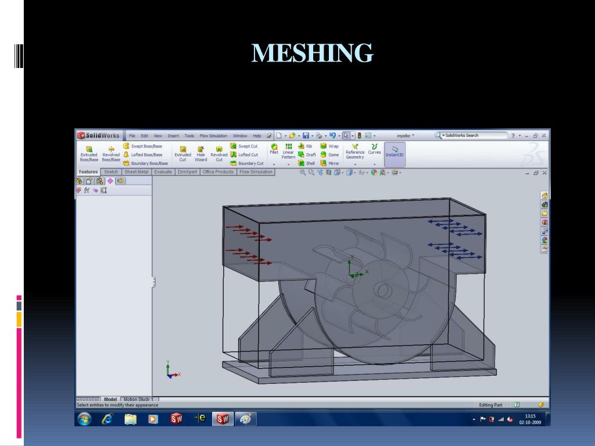Open Windows Explorer folder on taskbar
Screen dimensions: 595x446
click(130, 419)
